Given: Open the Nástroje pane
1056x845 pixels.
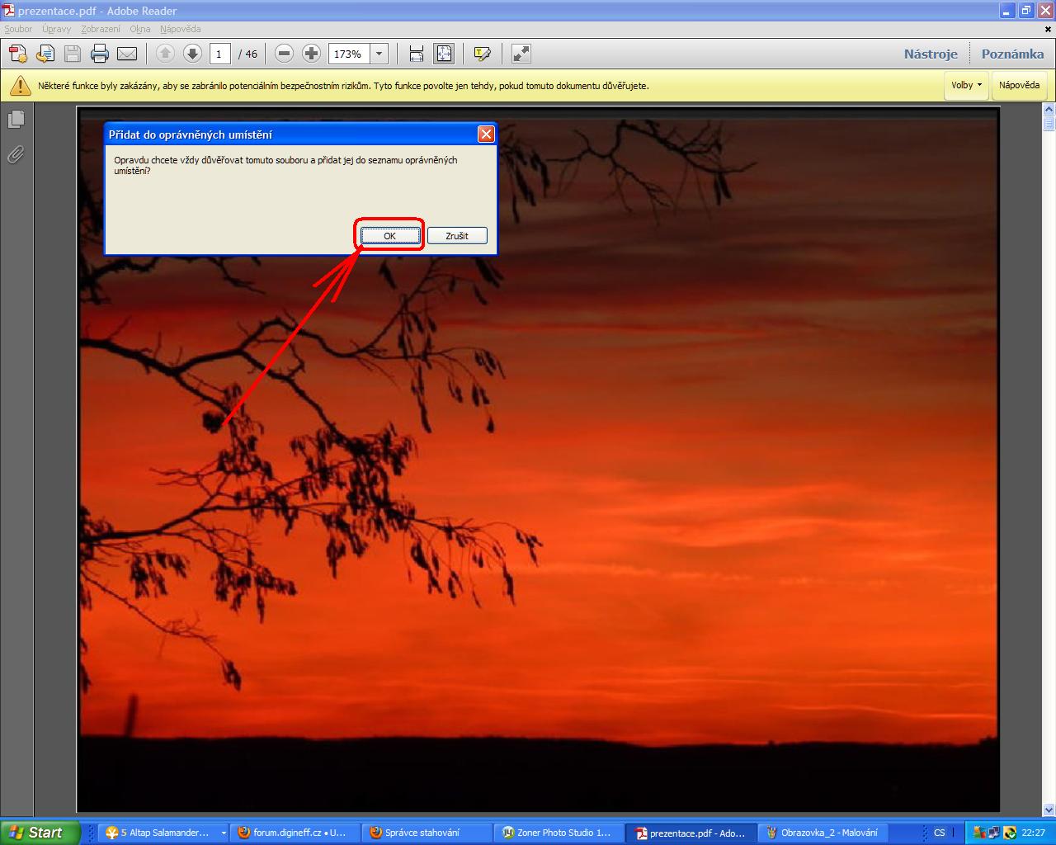Looking at the screenshot, I should point(931,54).
